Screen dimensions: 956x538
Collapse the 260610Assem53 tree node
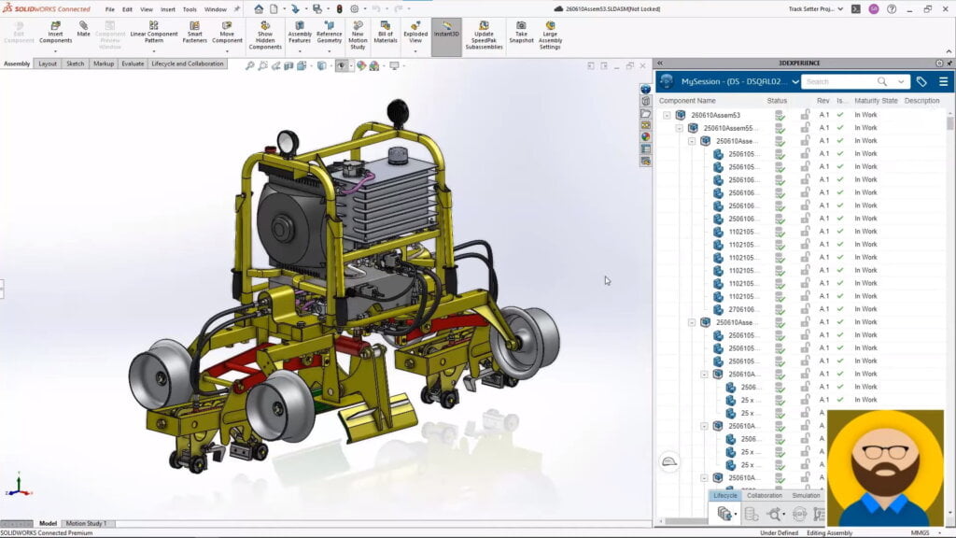666,114
